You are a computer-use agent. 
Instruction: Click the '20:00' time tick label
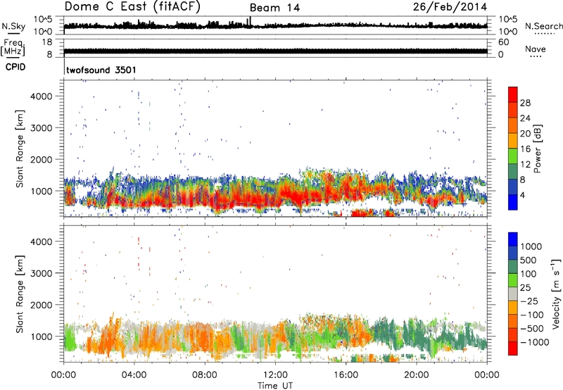click(416, 375)
